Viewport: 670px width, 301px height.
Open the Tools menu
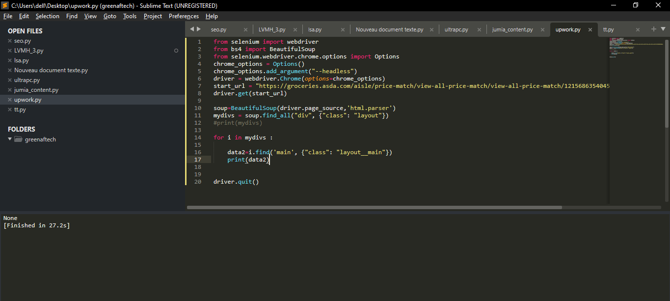pos(130,16)
